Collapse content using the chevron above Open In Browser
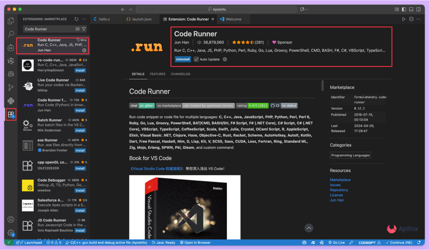The width and height of the screenshot is (429, 250). pos(309,228)
